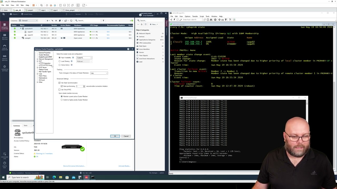Select the Active-Active radio button
The height and width of the screenshot is (189, 337).
coord(60,65)
